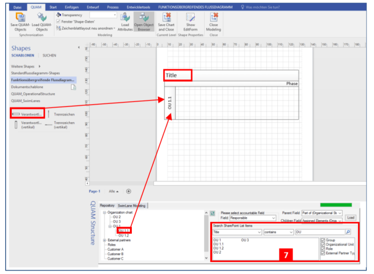Open the Field Responsible dropdown

click(273, 218)
